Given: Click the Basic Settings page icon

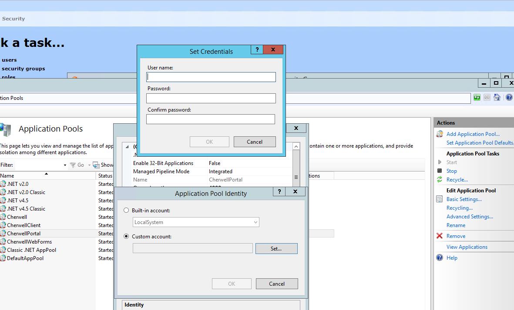Looking at the screenshot, I should (440, 199).
